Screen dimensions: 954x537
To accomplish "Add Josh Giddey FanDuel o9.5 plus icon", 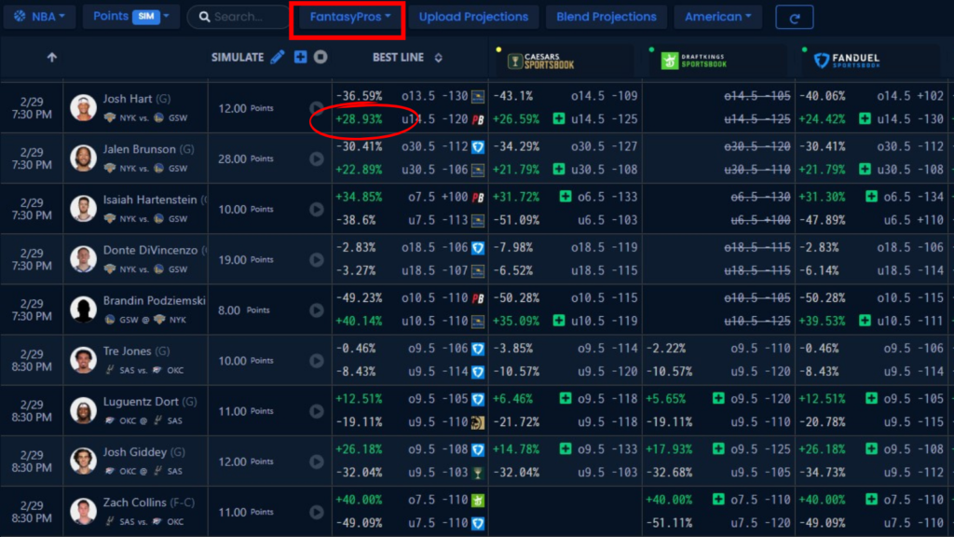I will pos(871,448).
